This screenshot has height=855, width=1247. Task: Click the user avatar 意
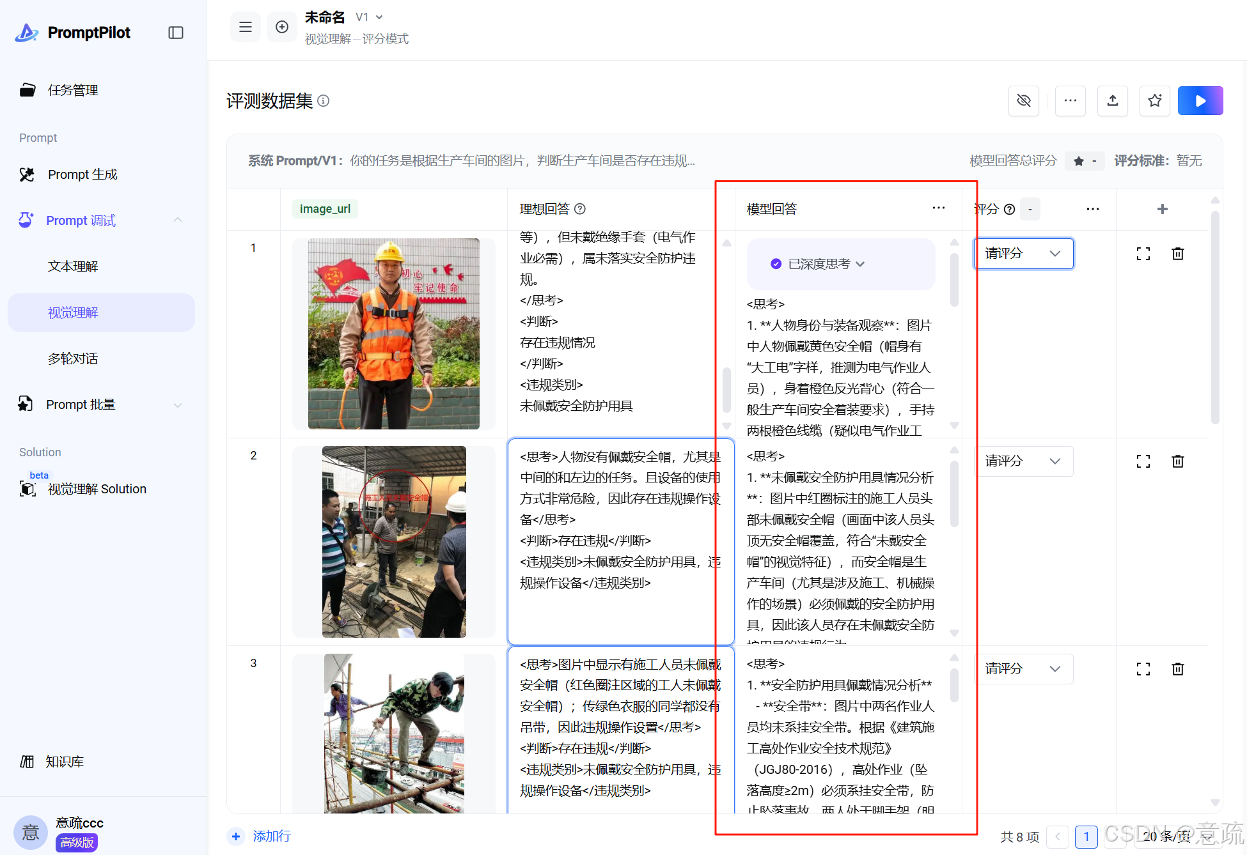click(31, 833)
